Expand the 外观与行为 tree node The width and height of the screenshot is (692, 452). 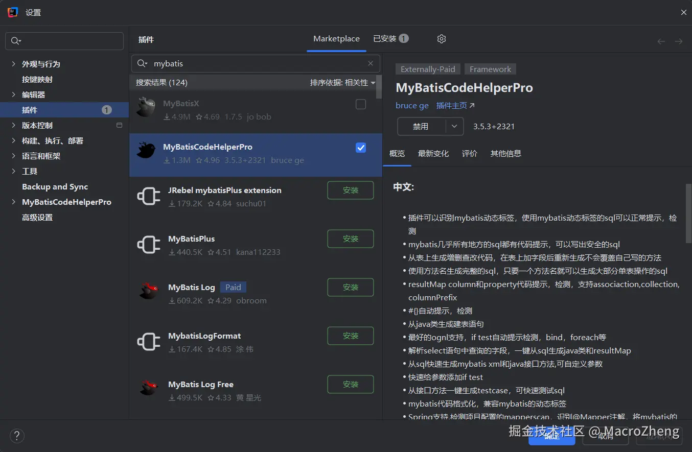(13, 64)
